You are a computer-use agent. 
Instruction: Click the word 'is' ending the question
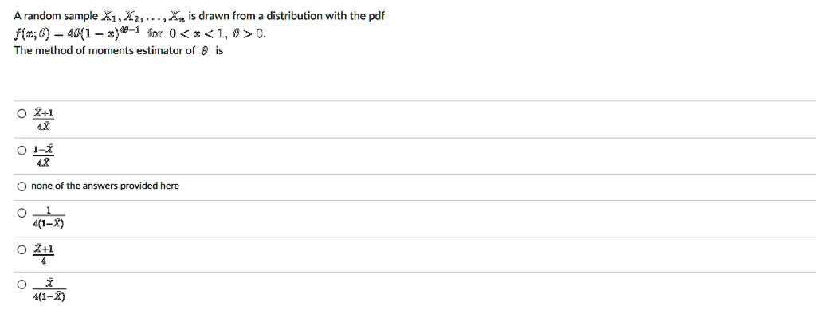pos(219,50)
